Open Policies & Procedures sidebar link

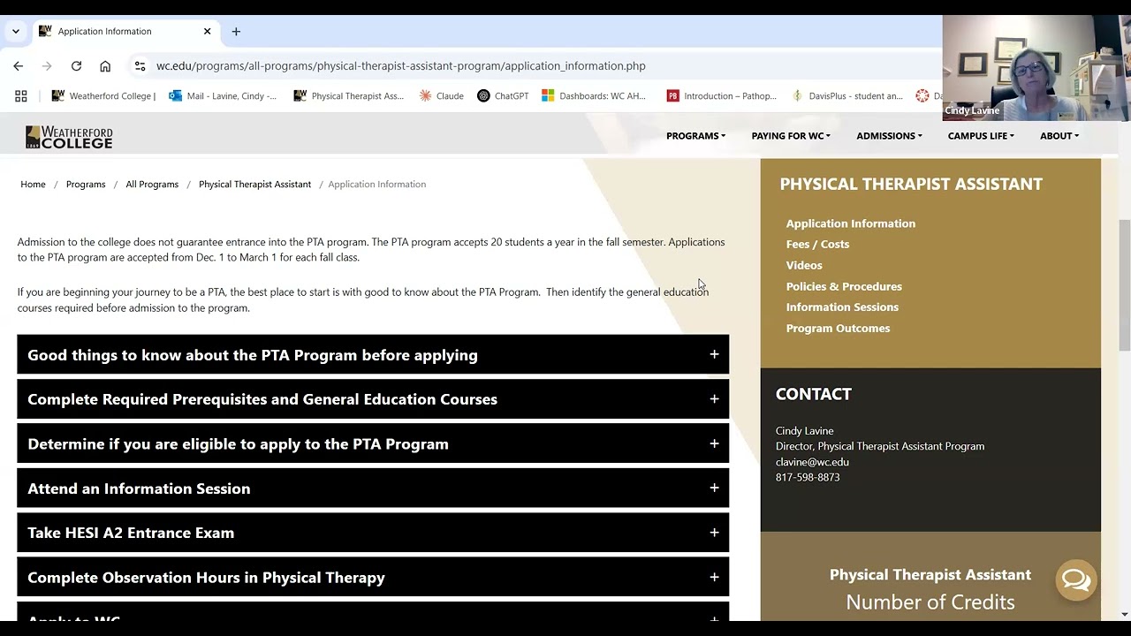point(844,286)
